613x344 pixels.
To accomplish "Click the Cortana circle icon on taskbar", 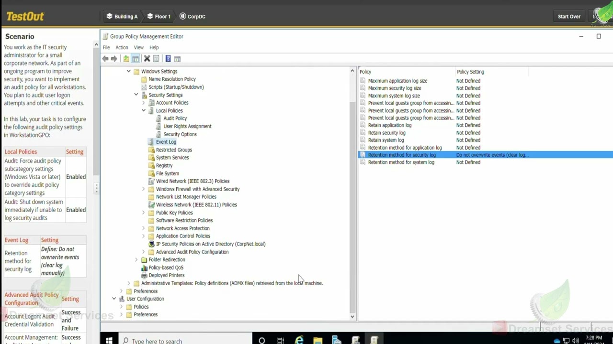I will [x=261, y=341].
